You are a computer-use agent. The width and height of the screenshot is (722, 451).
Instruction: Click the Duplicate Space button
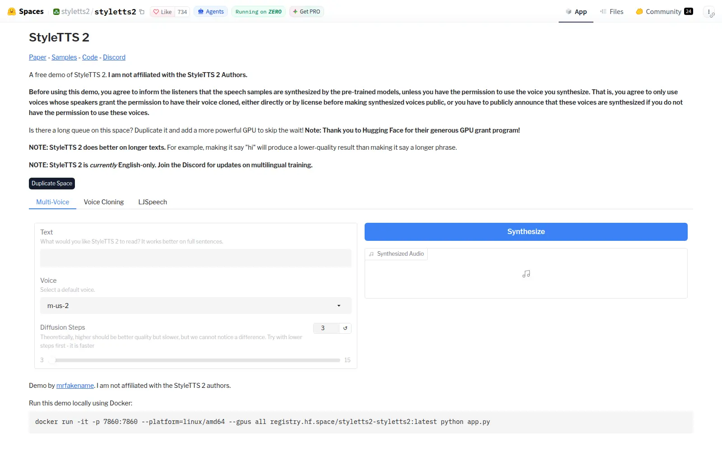pos(52,184)
